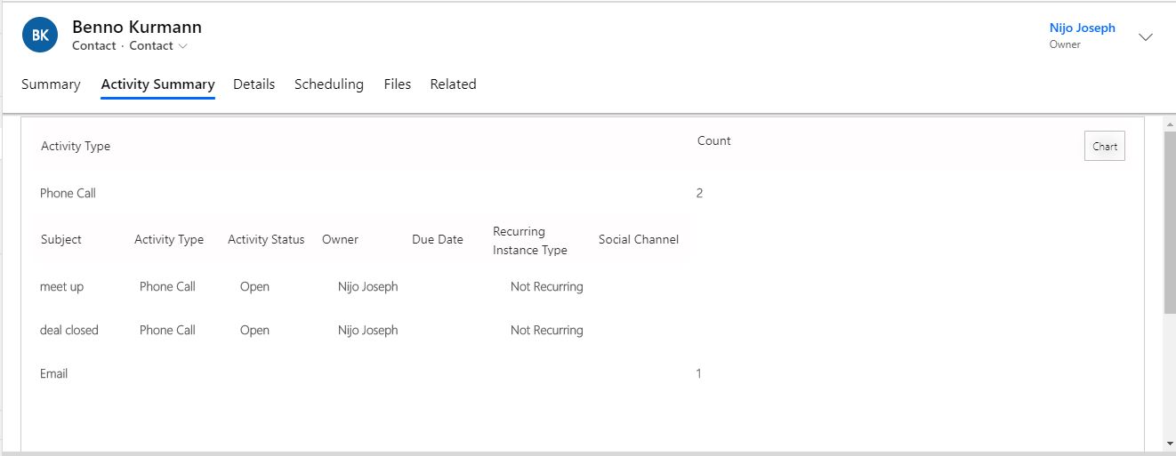Click the vertical scrollbar thumb

pos(1169,222)
